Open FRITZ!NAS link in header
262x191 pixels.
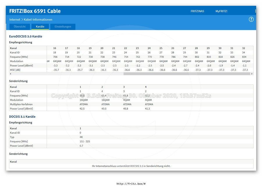[197, 11]
